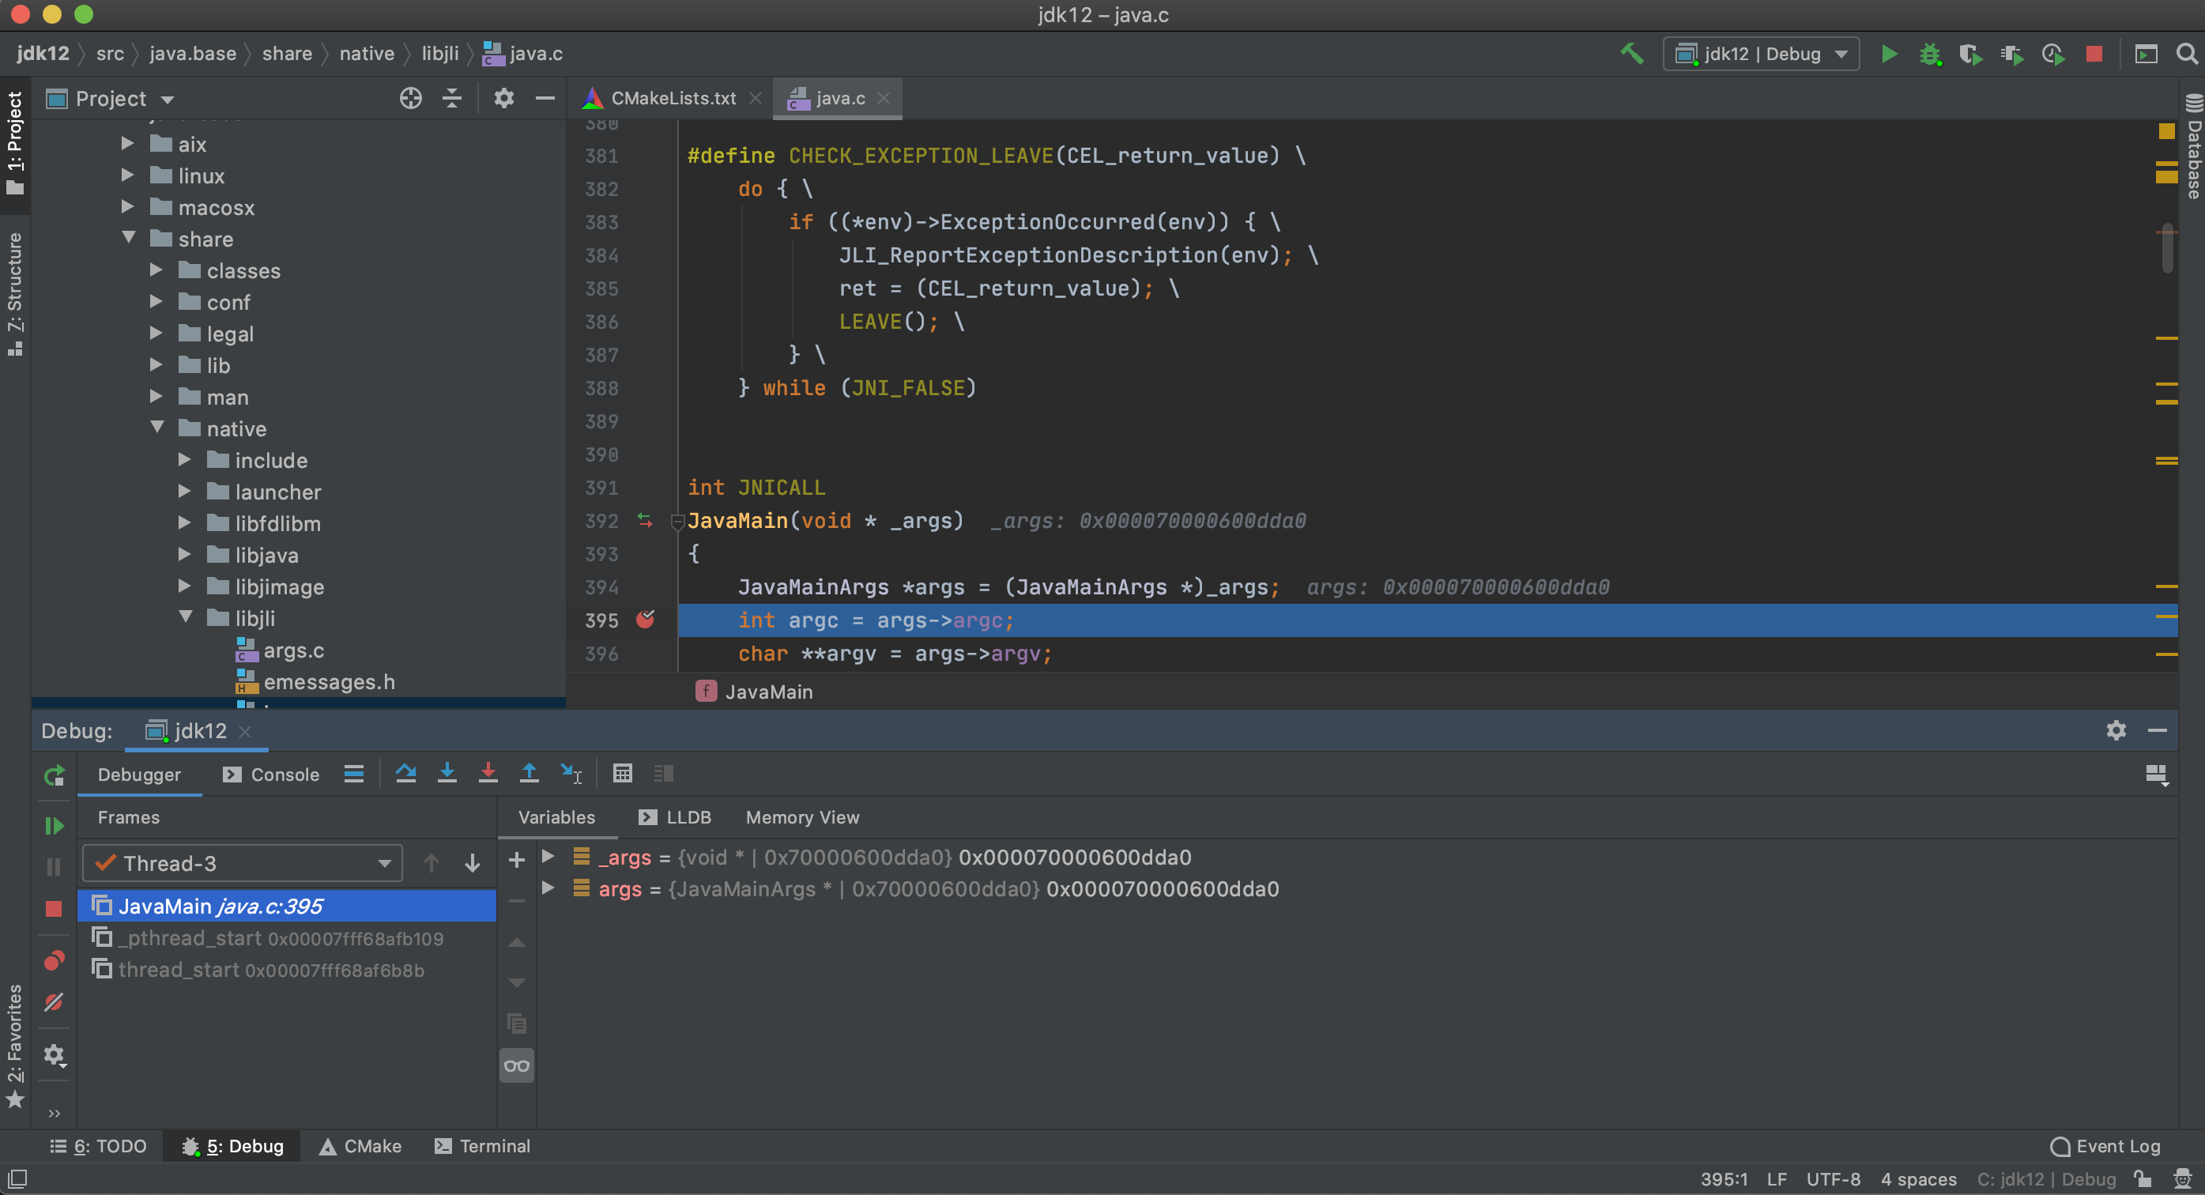Toggle the glasses watches view icon
This screenshot has height=1195, width=2205.
point(516,1065)
